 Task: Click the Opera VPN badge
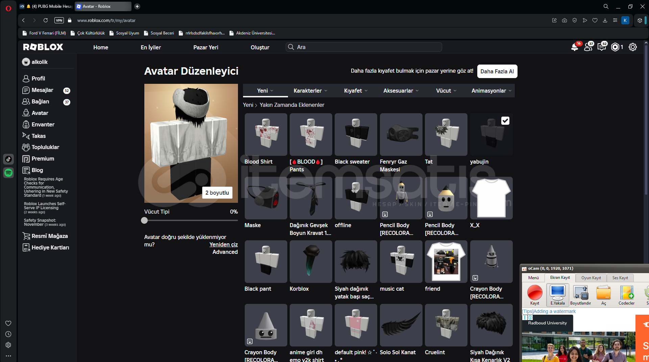click(x=59, y=20)
